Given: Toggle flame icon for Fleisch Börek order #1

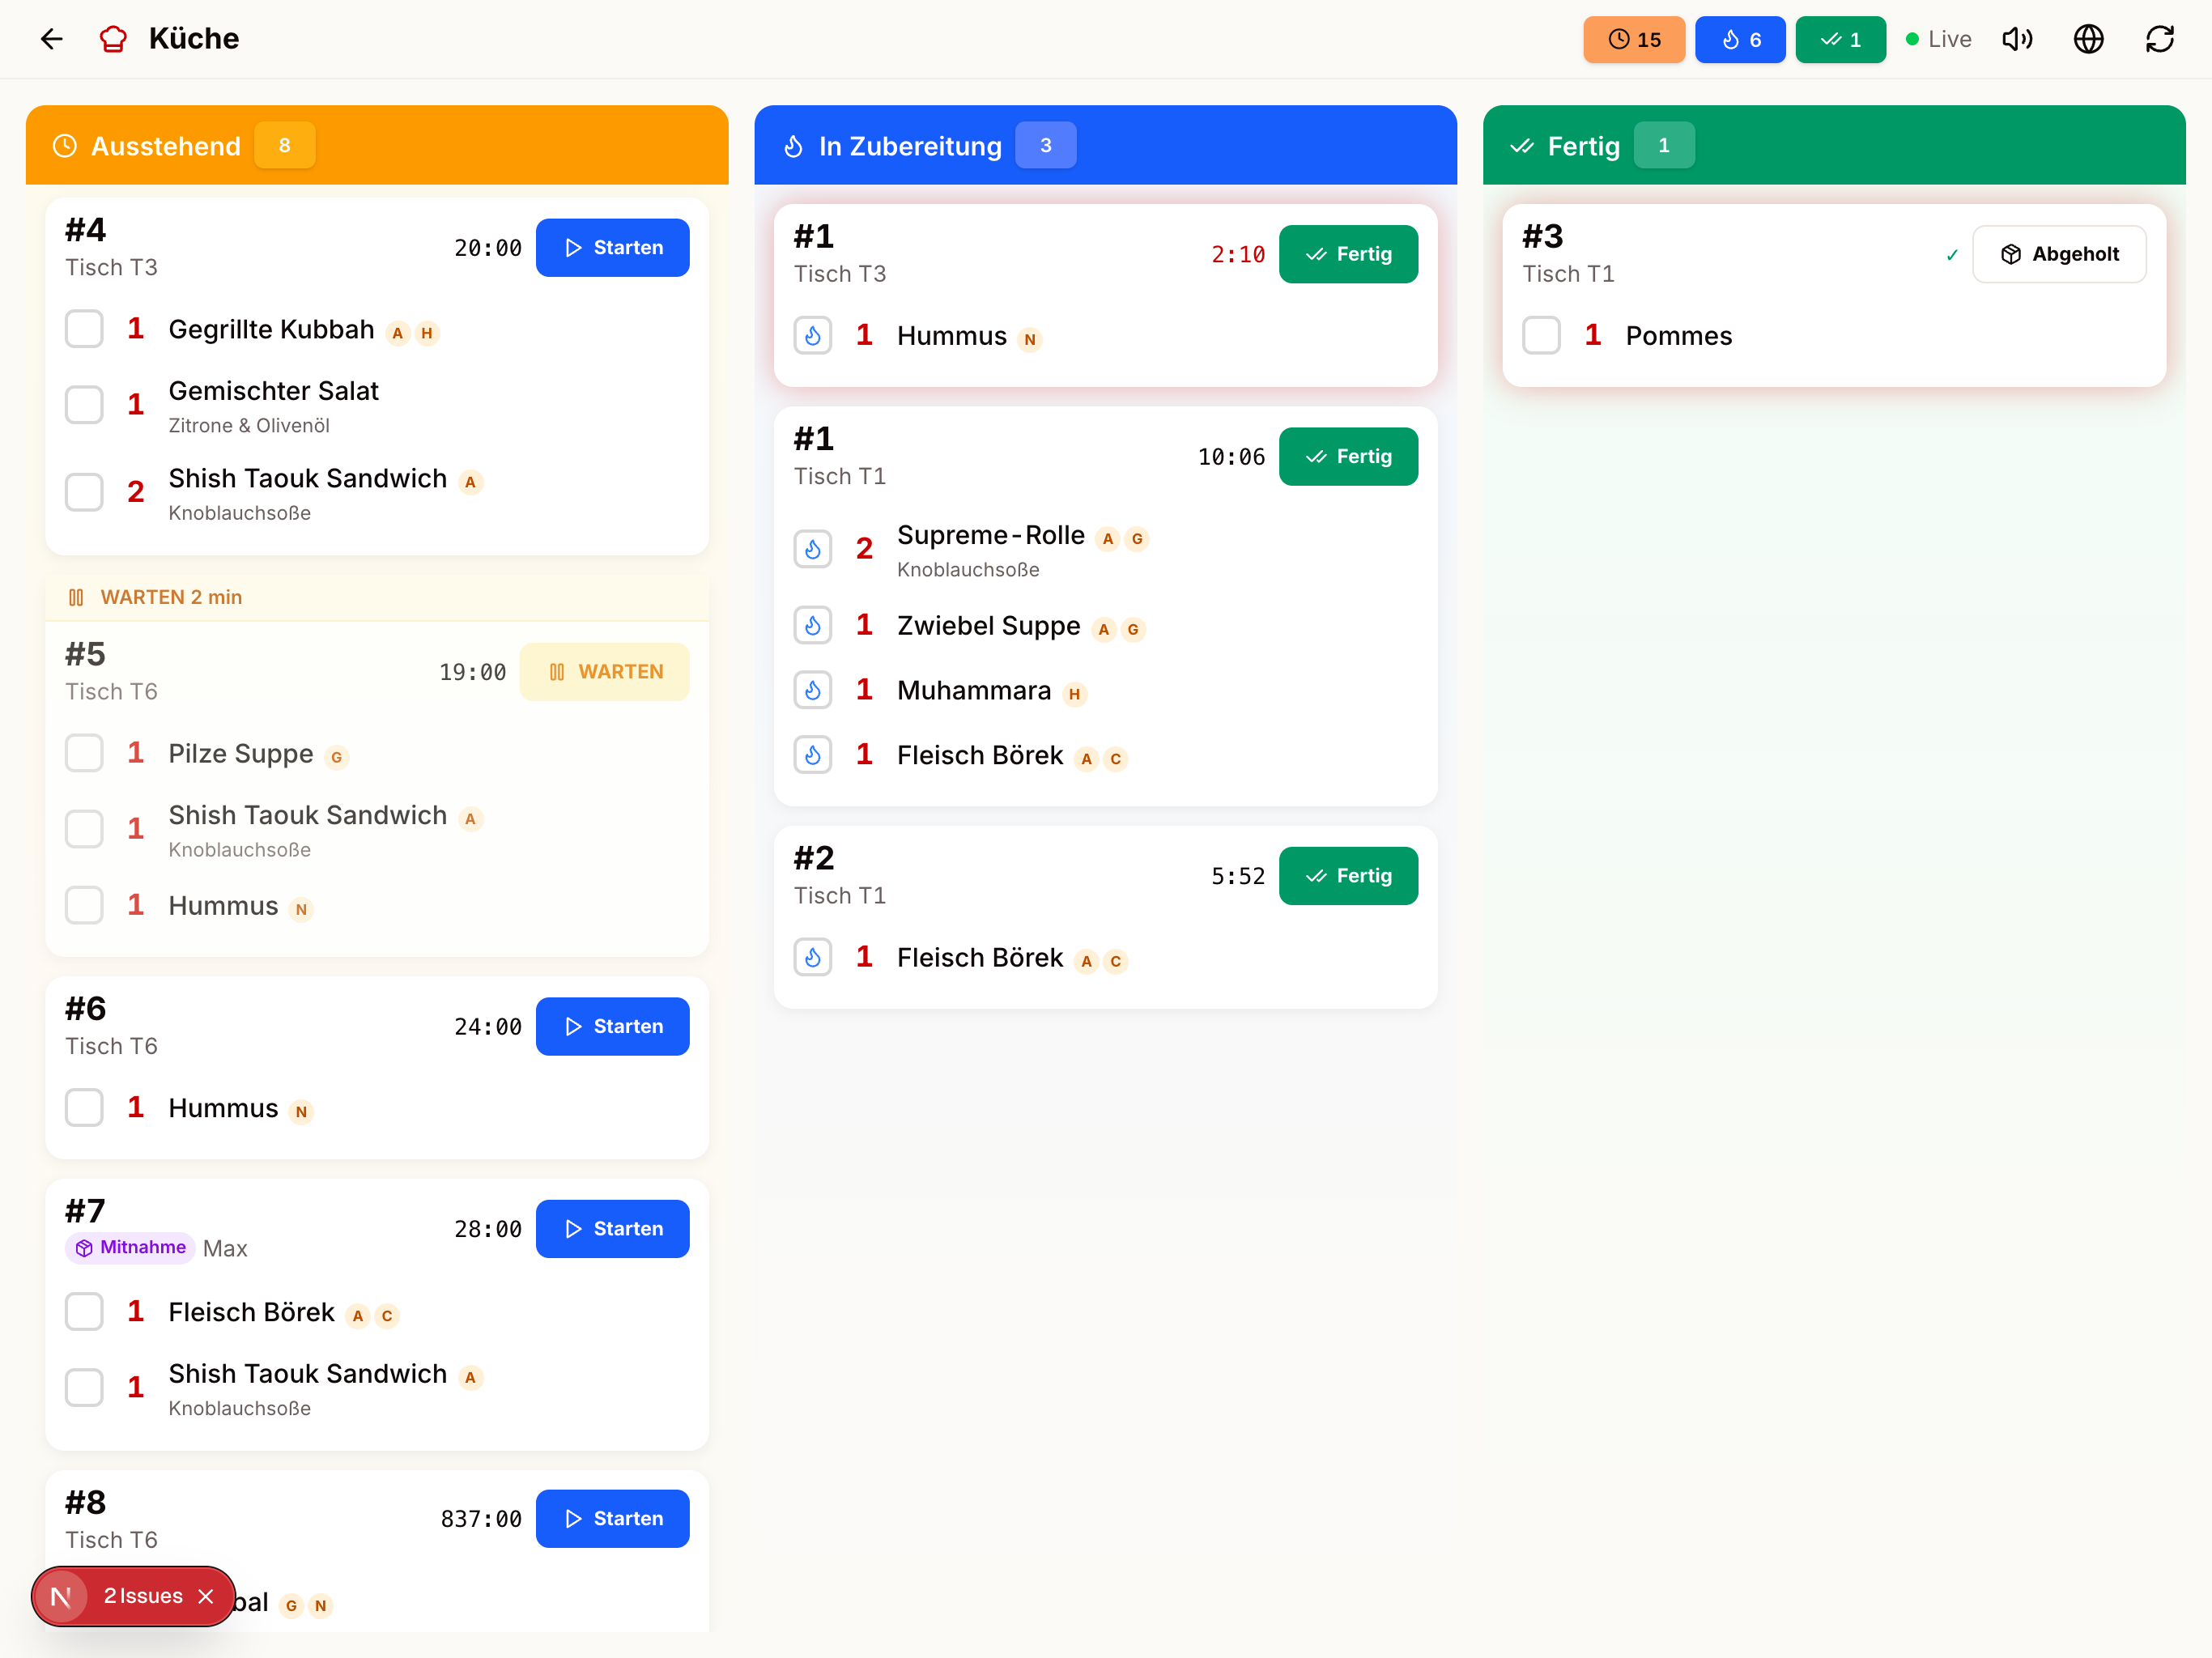Looking at the screenshot, I should (813, 755).
